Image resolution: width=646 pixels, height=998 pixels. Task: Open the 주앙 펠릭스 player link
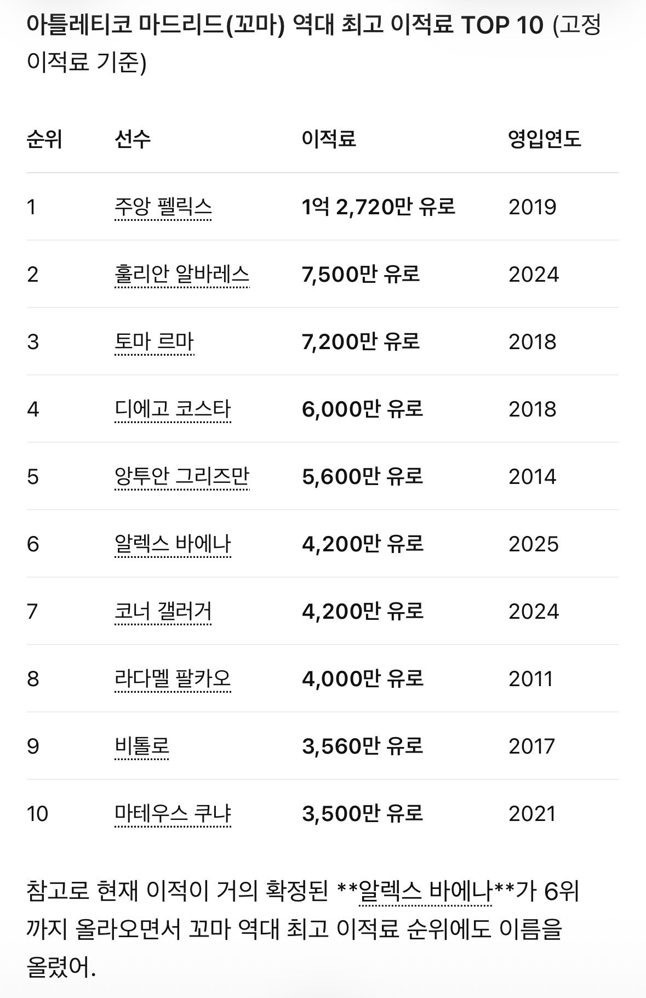pyautogui.click(x=163, y=207)
